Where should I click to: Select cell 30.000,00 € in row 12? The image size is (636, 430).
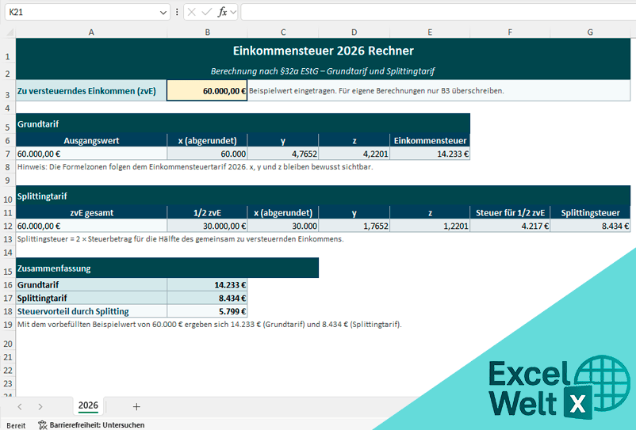(207, 226)
